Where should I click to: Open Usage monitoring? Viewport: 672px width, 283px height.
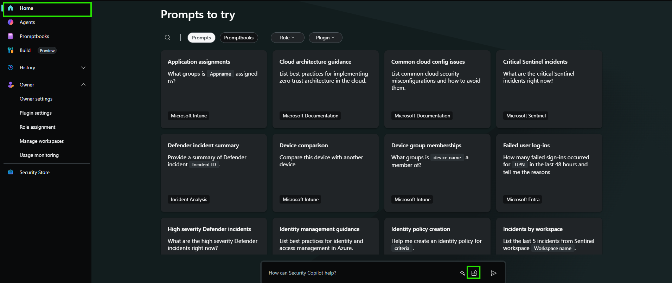pos(39,155)
